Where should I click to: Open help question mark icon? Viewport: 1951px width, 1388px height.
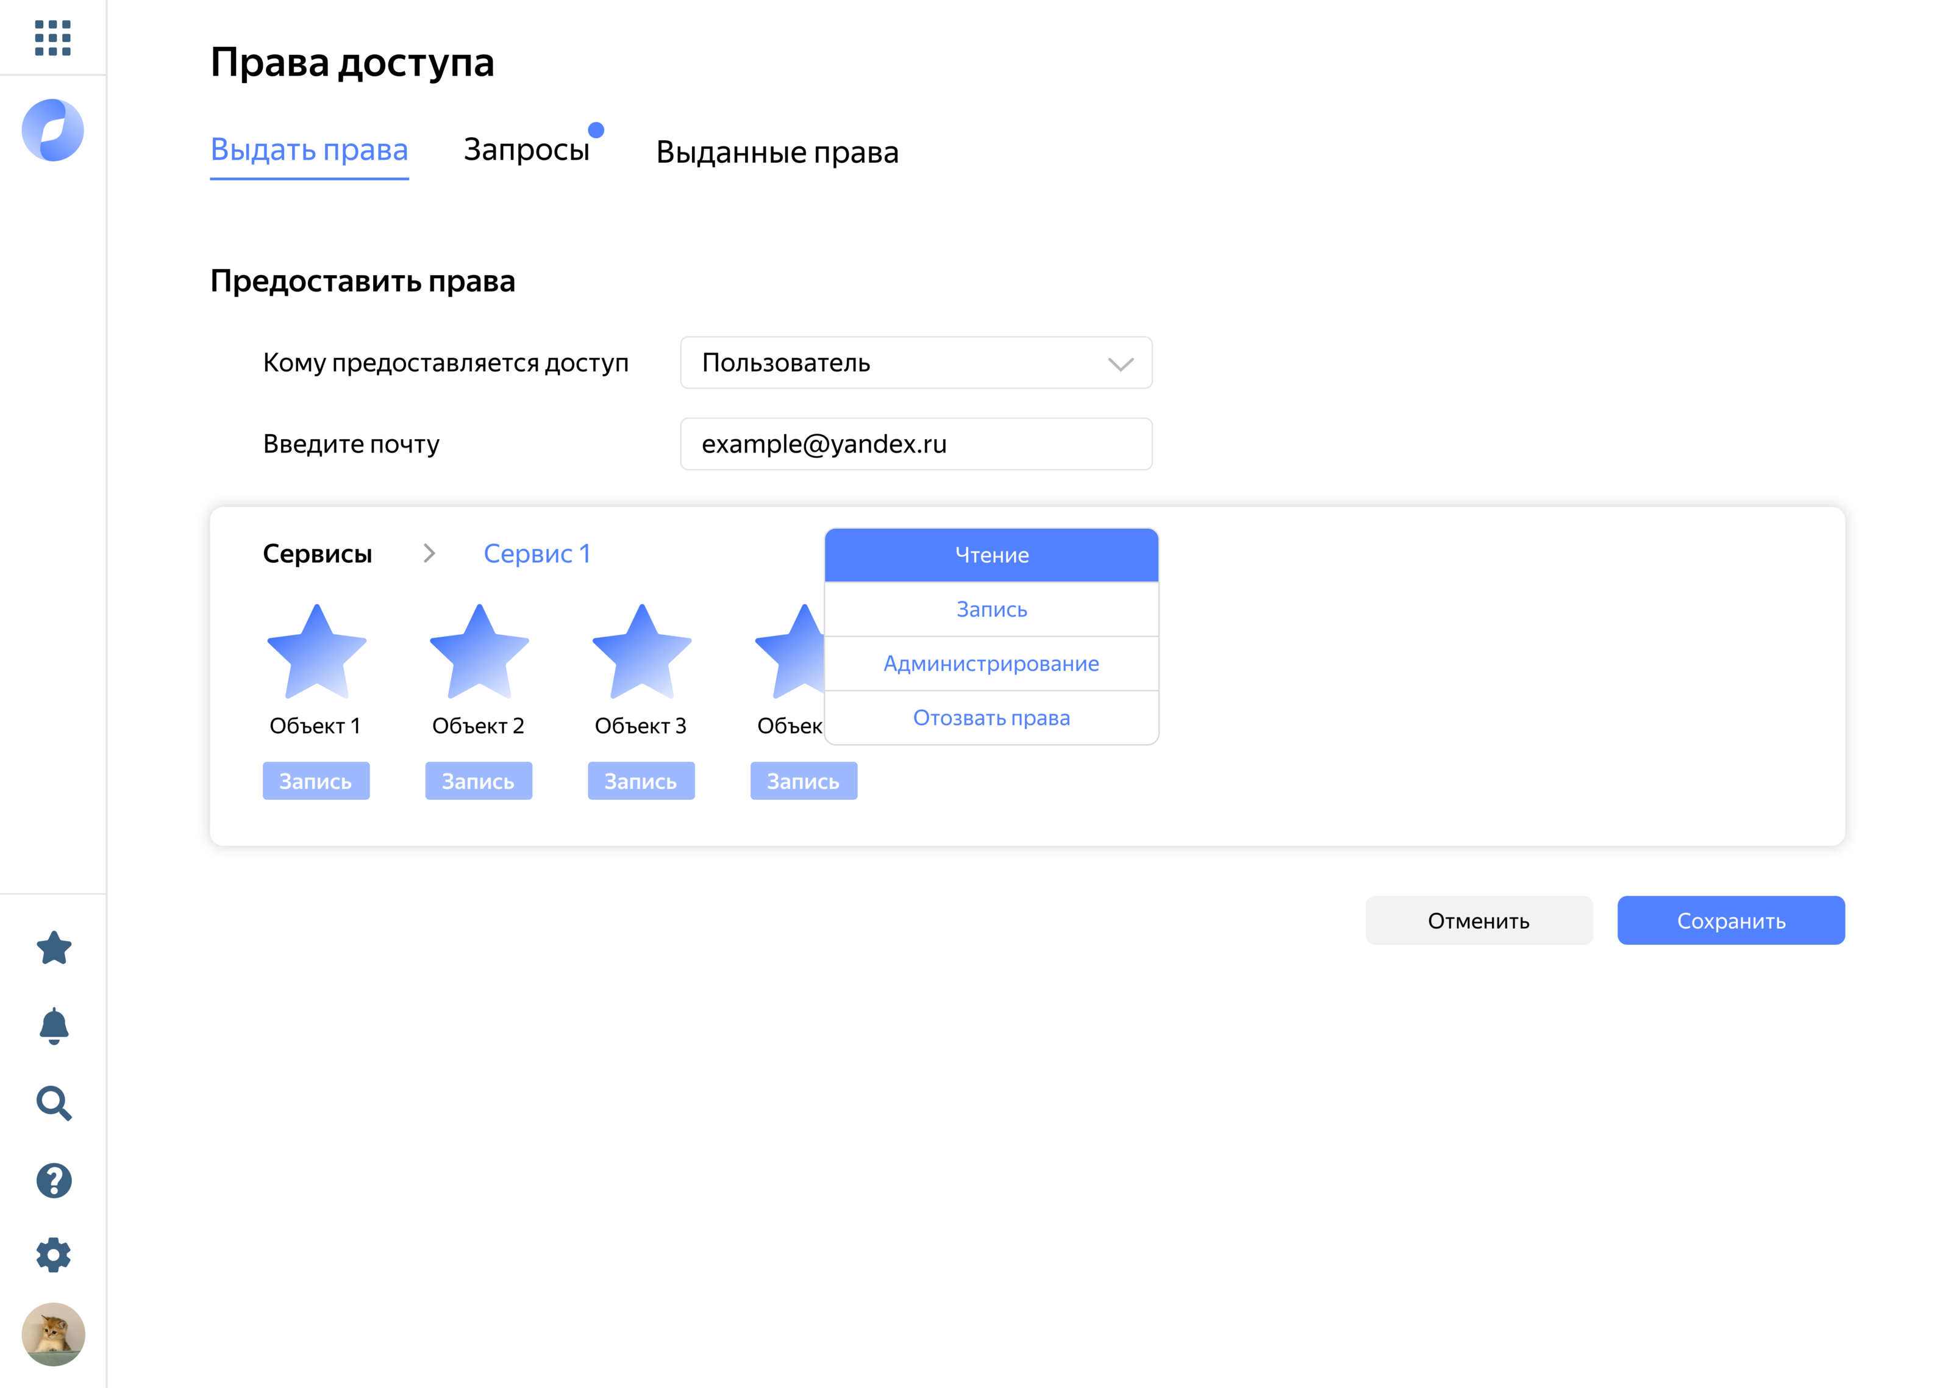coord(54,1180)
